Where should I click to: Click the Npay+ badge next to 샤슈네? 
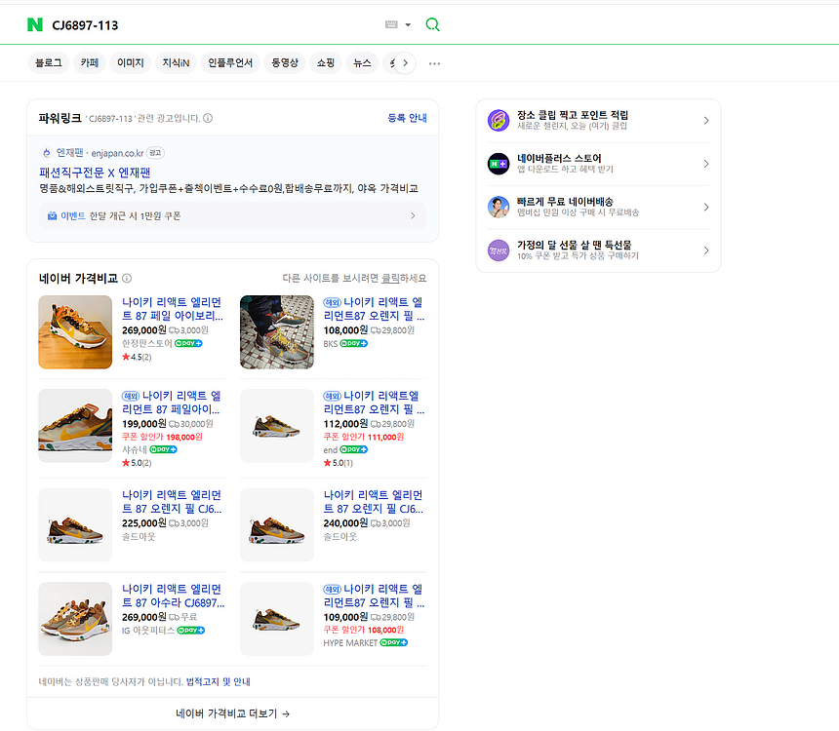[163, 449]
